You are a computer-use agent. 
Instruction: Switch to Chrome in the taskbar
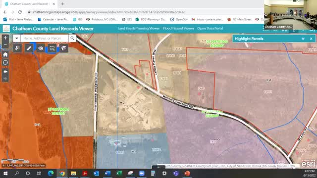pos(62,174)
